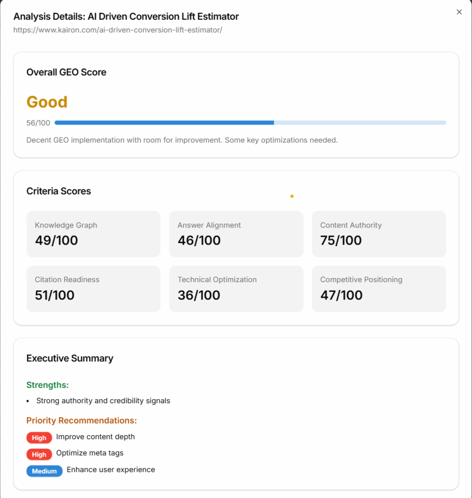Click the Enhance user experience recommendation
This screenshot has height=498, width=472.
[111, 469]
